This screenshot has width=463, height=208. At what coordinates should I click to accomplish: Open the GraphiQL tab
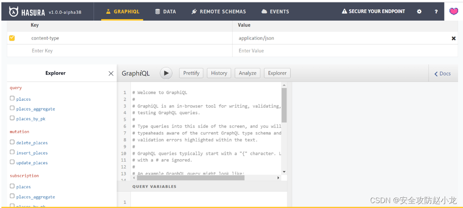[x=122, y=12]
